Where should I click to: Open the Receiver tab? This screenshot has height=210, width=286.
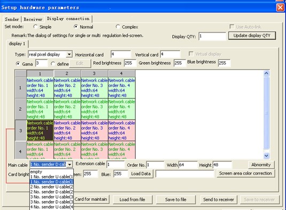coord(33,19)
